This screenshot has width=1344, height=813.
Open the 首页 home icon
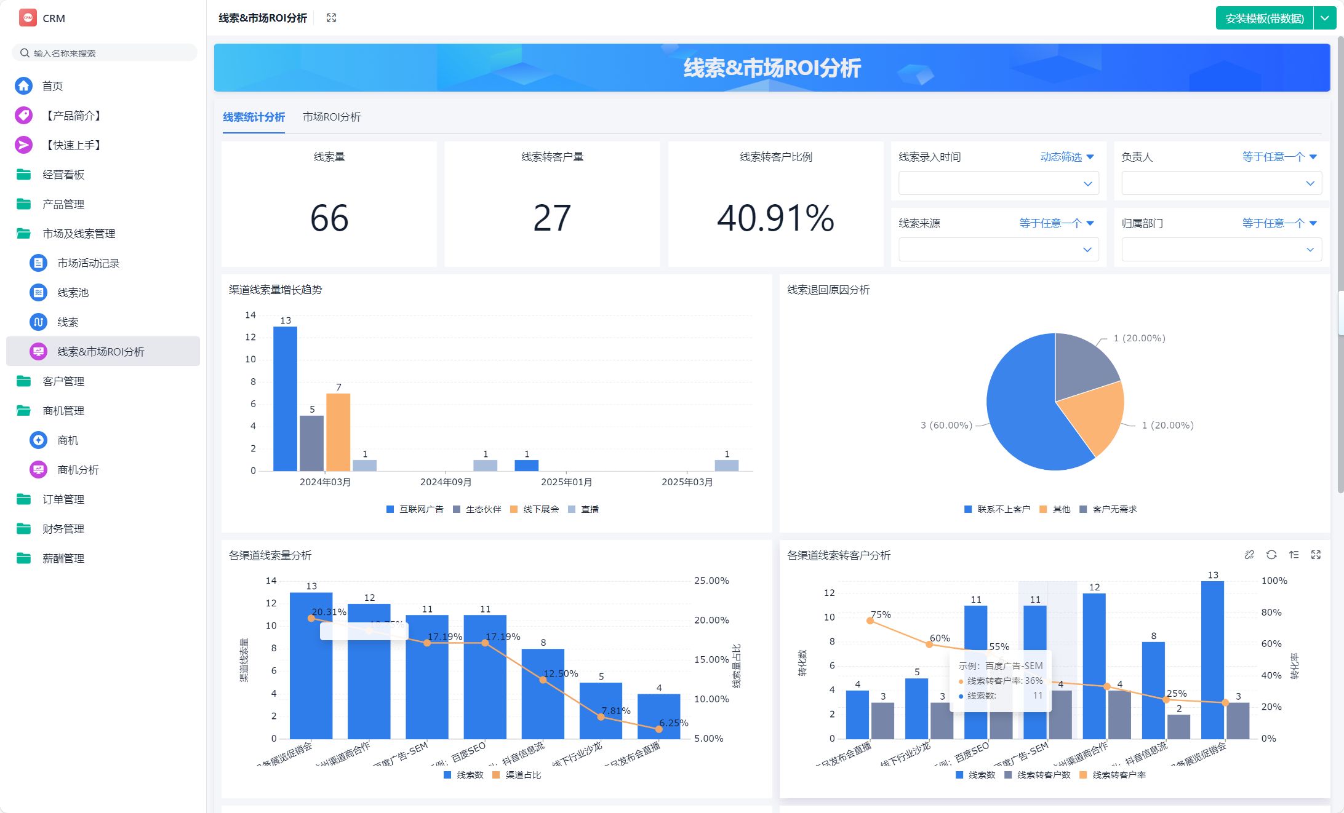[x=24, y=85]
